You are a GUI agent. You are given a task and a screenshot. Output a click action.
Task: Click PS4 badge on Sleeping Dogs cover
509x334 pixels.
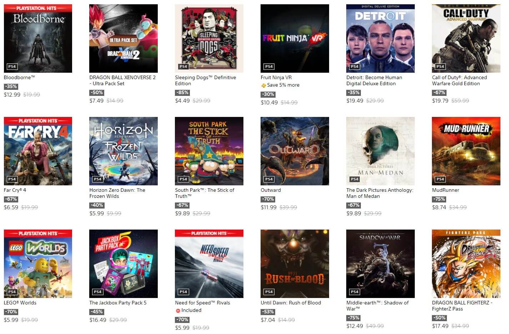point(183,67)
